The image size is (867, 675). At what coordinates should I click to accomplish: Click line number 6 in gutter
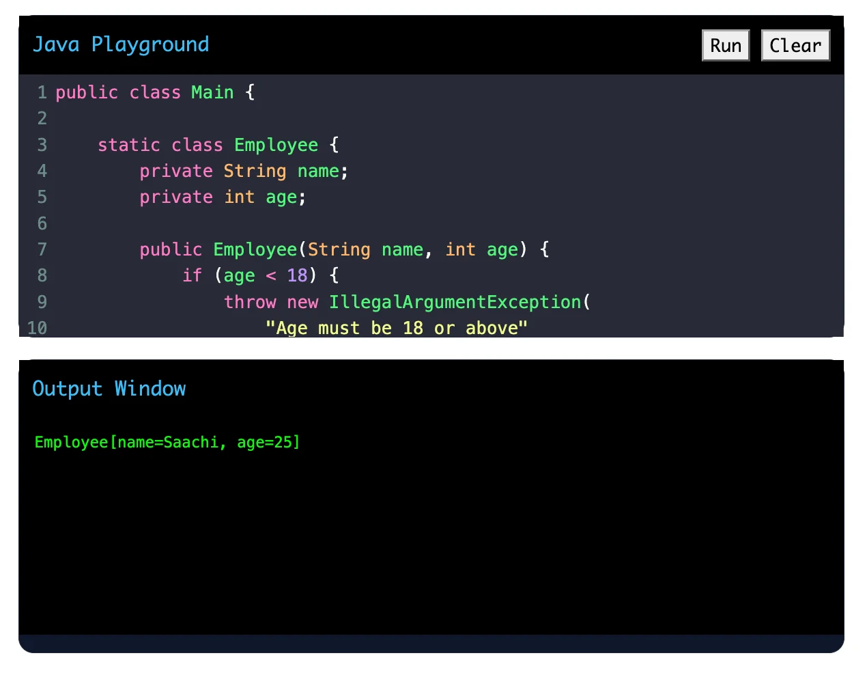[42, 223]
